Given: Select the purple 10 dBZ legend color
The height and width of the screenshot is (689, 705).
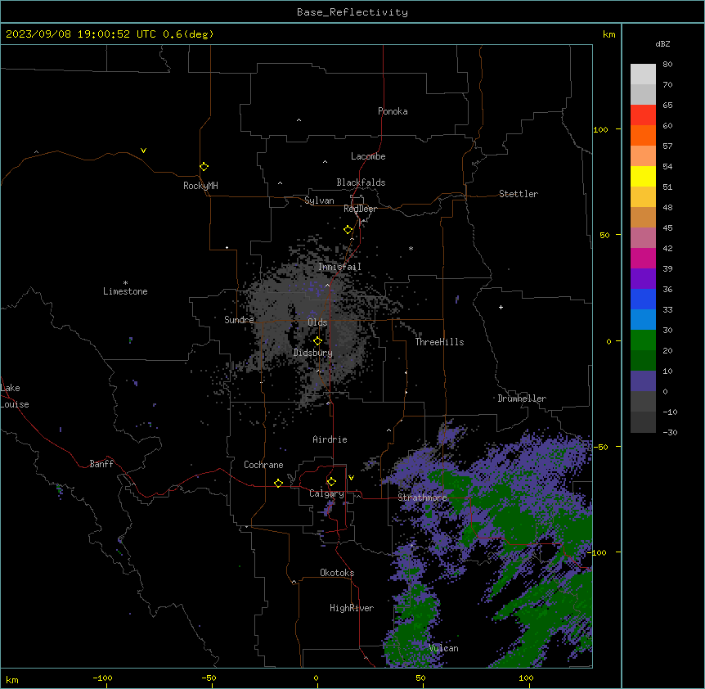Looking at the screenshot, I should point(643,381).
